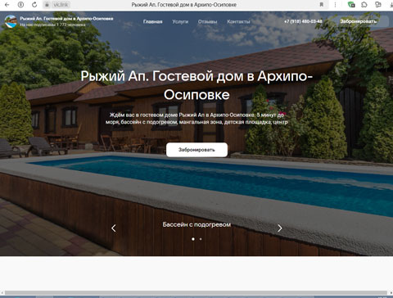This screenshot has width=393, height=298.
Task: Reload the page with the refresh icon
Action: click(34, 5)
